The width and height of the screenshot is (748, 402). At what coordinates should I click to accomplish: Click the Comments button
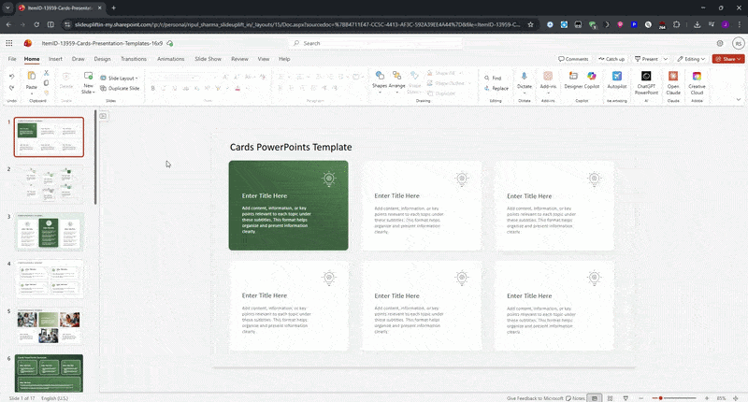[x=573, y=59]
